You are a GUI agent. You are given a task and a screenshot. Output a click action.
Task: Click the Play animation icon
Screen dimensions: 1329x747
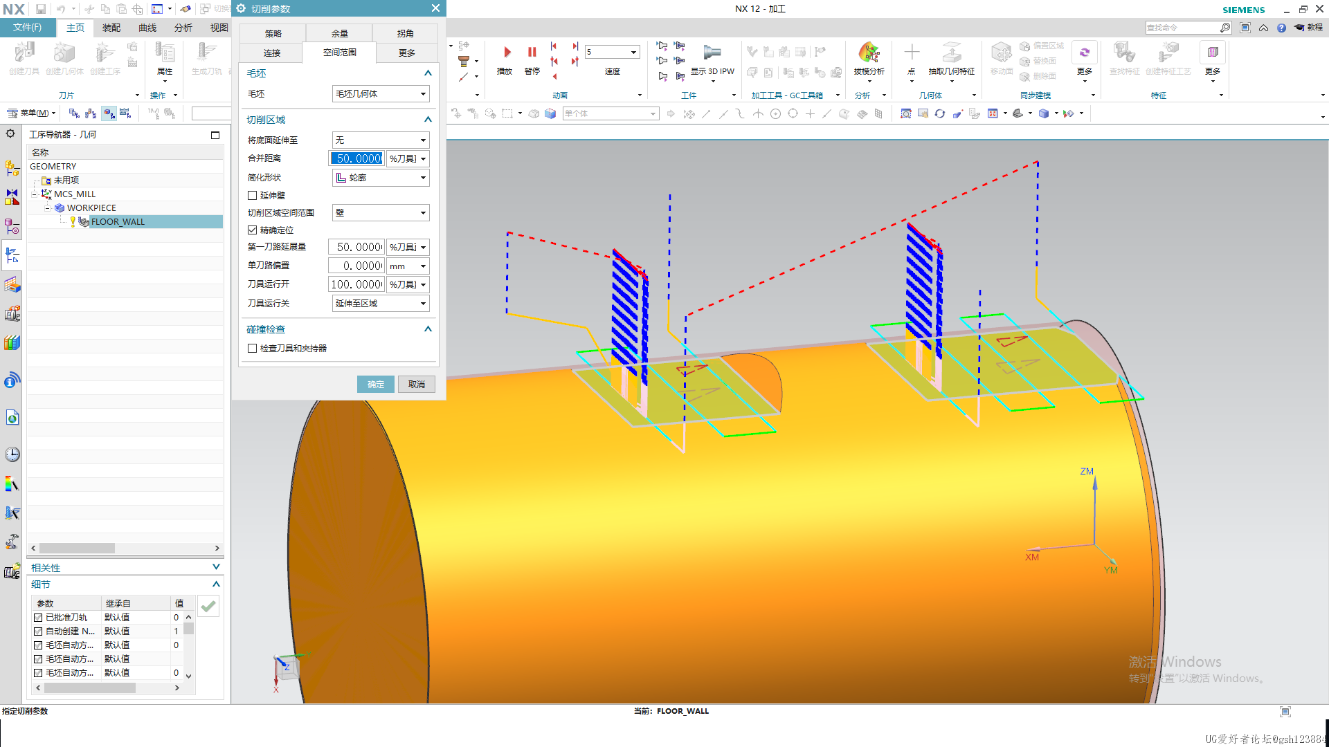(507, 53)
